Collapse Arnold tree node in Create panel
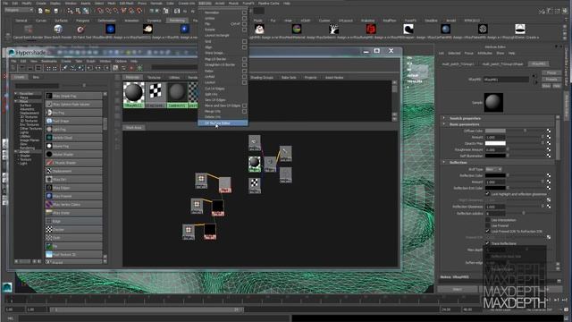Image resolution: width=572 pixels, height=322 pixels. tap(16, 151)
